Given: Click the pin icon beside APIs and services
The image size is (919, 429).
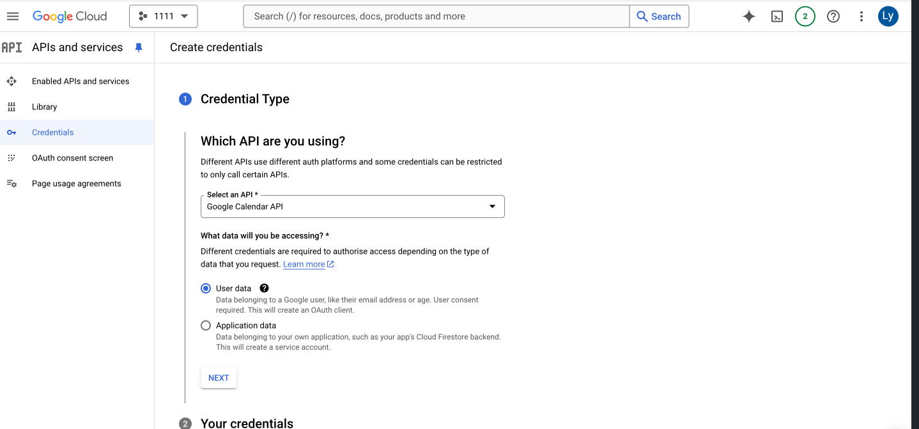Looking at the screenshot, I should tap(139, 47).
